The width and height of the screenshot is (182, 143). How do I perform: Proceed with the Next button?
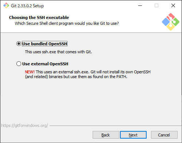coord(133,135)
